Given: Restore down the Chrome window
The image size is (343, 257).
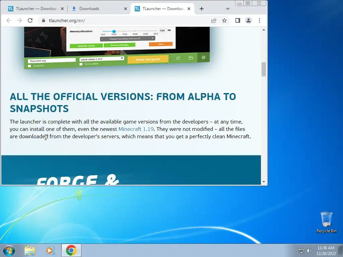Looking at the screenshot, I should [248, 3].
